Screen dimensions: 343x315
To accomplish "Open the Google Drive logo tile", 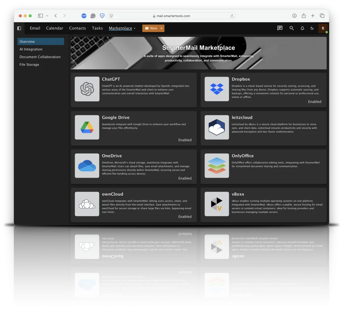I will 87,127.
